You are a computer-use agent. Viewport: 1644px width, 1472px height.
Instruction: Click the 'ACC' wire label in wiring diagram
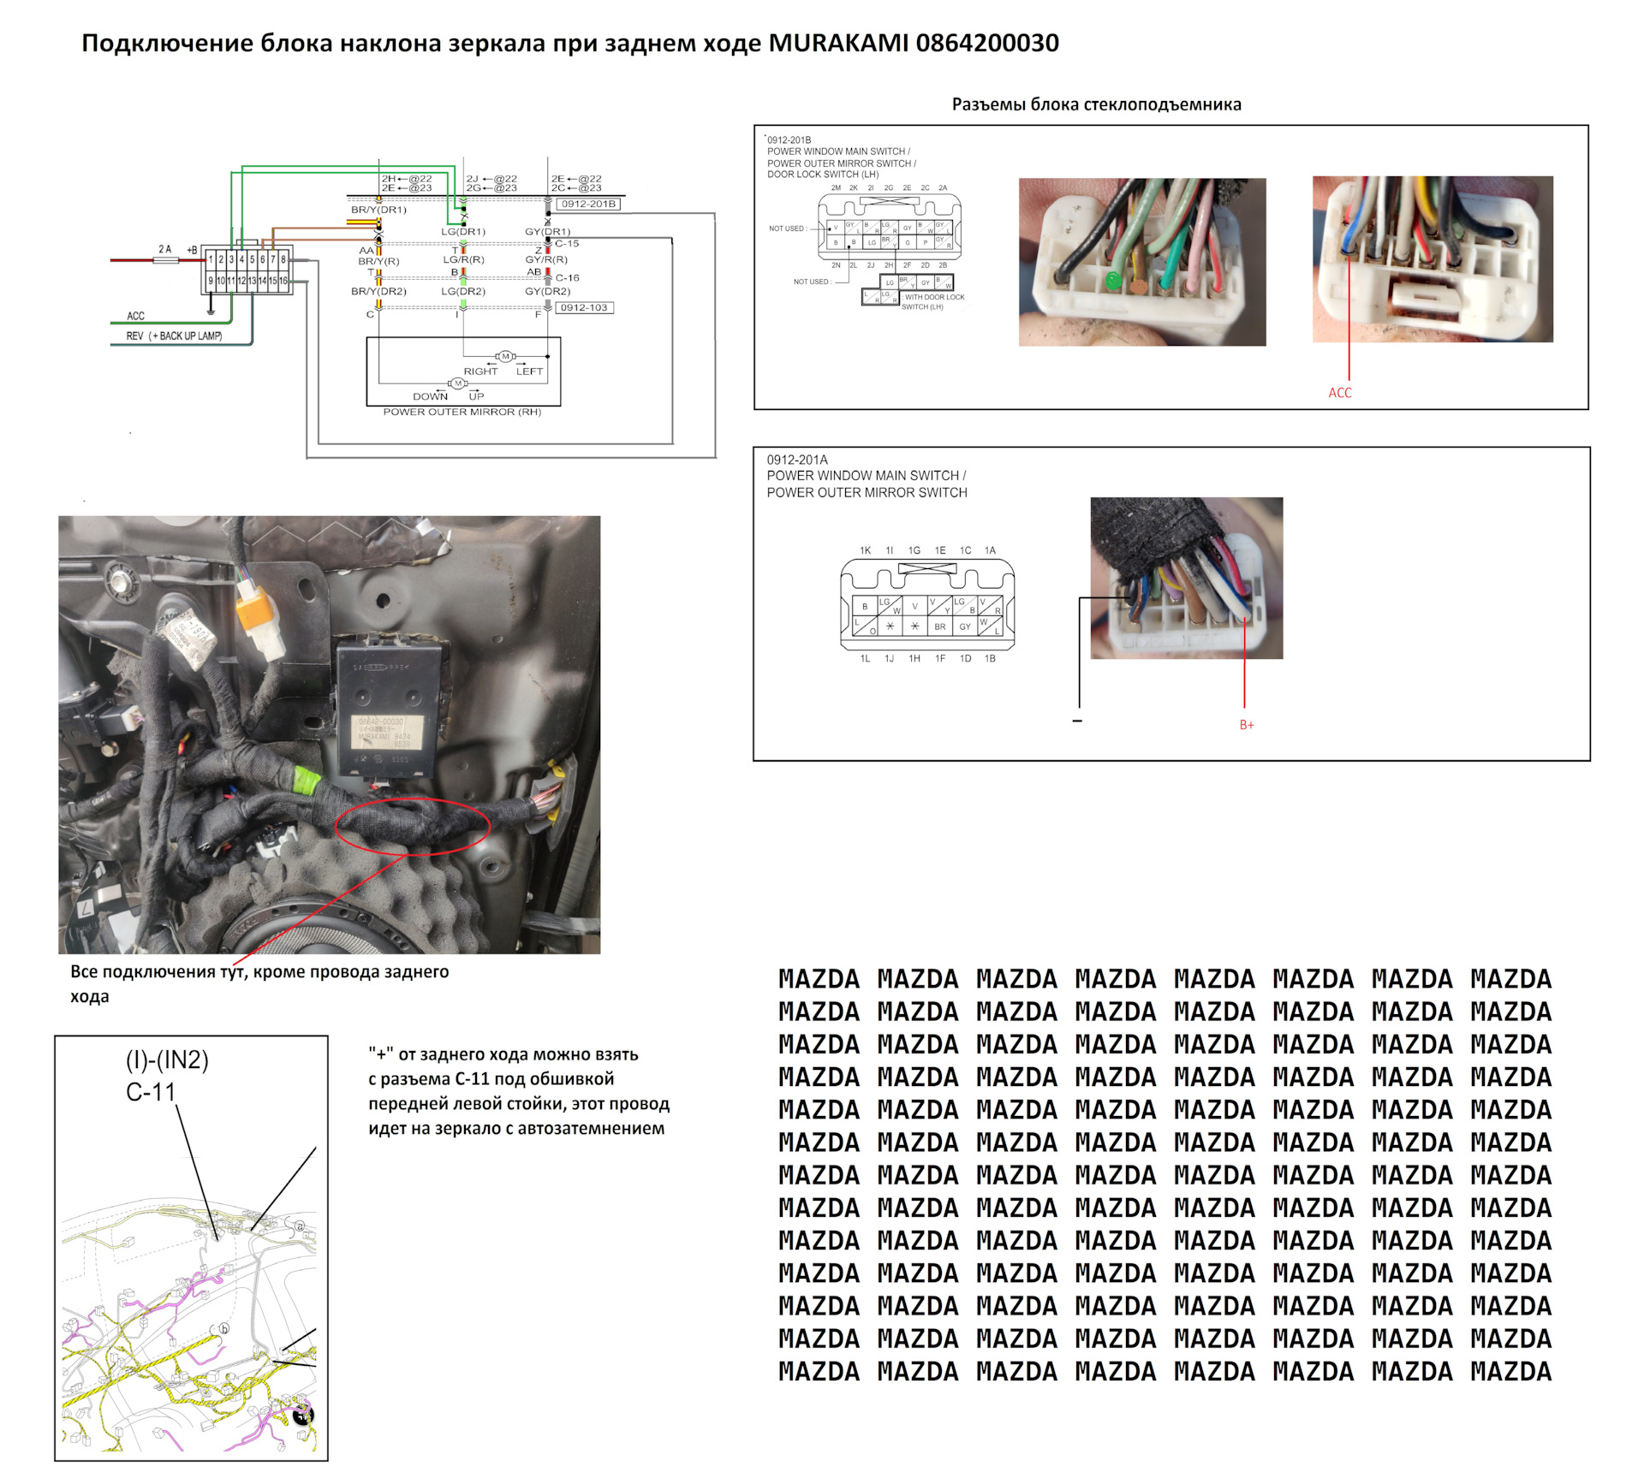135,316
